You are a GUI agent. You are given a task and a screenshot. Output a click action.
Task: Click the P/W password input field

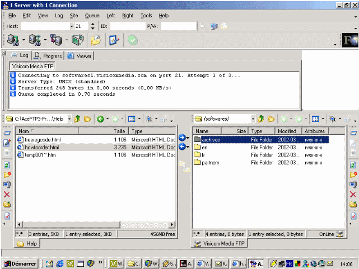click(178, 26)
